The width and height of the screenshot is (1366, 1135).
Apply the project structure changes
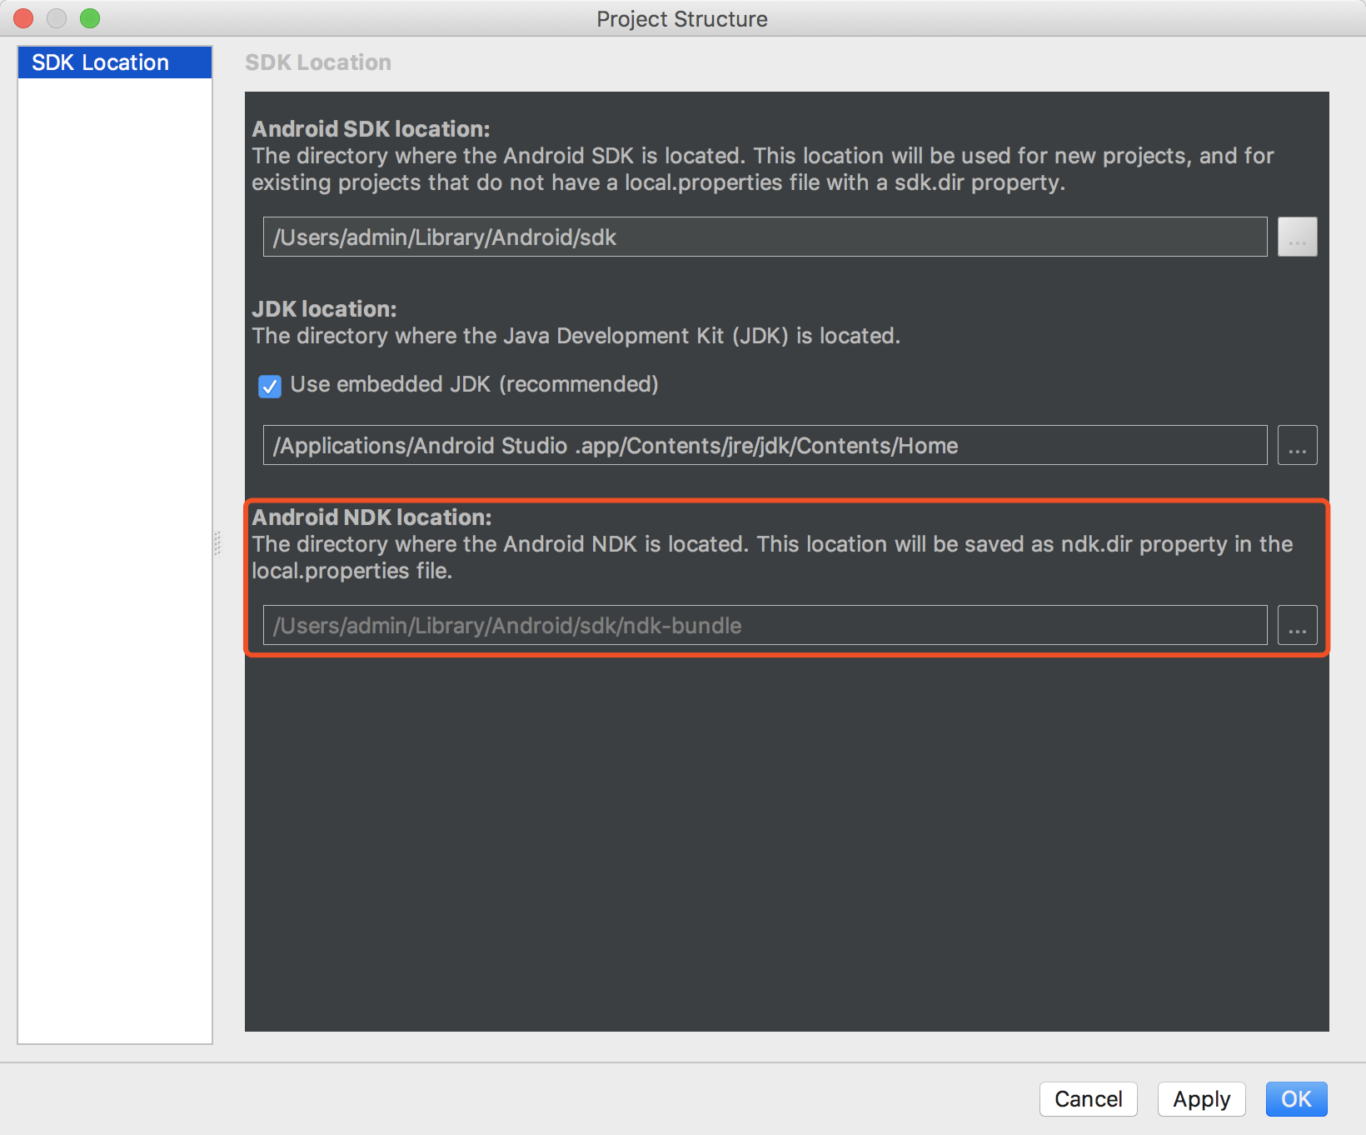click(1202, 1099)
